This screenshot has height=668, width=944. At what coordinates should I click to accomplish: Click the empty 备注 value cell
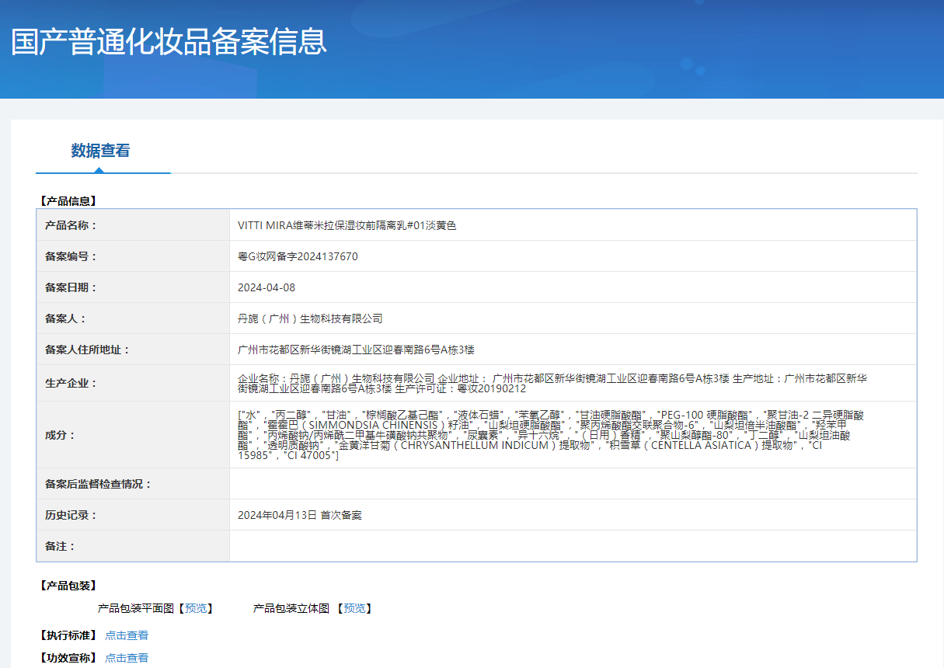point(573,546)
